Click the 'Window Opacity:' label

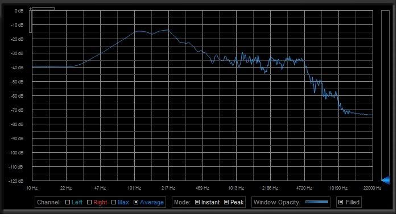[x=277, y=202]
